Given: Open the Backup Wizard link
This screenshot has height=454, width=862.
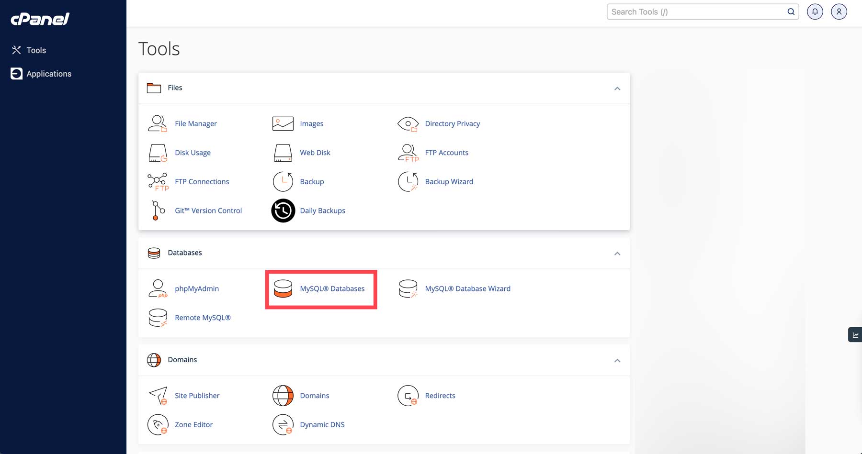Looking at the screenshot, I should coord(449,181).
